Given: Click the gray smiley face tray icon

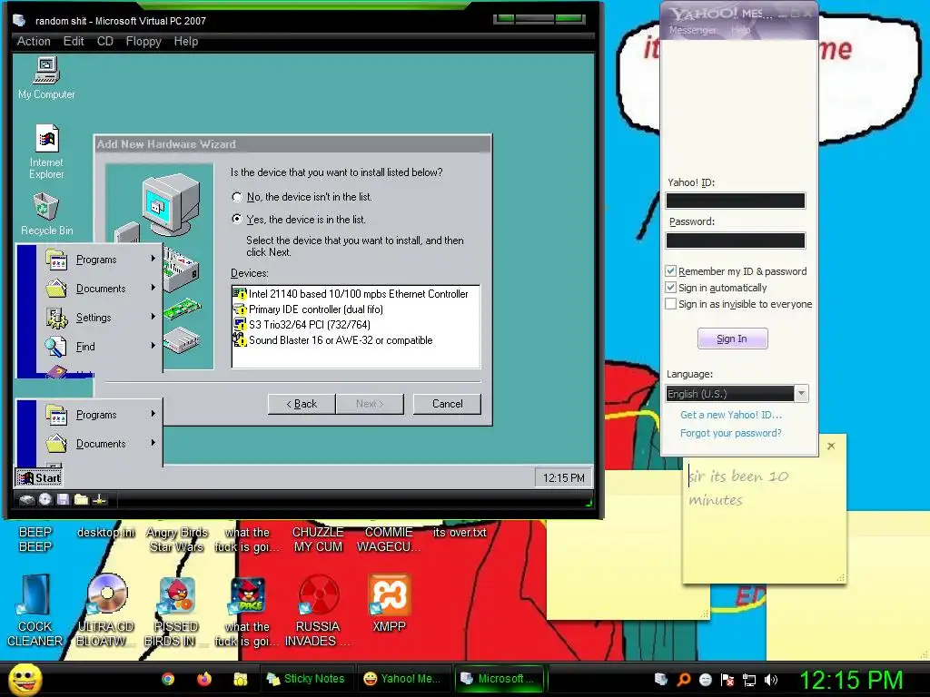Looking at the screenshot, I should point(705,679).
